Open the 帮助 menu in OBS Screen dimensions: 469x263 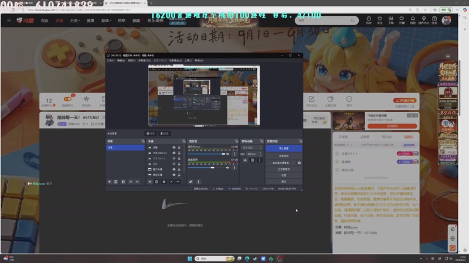[x=199, y=61]
